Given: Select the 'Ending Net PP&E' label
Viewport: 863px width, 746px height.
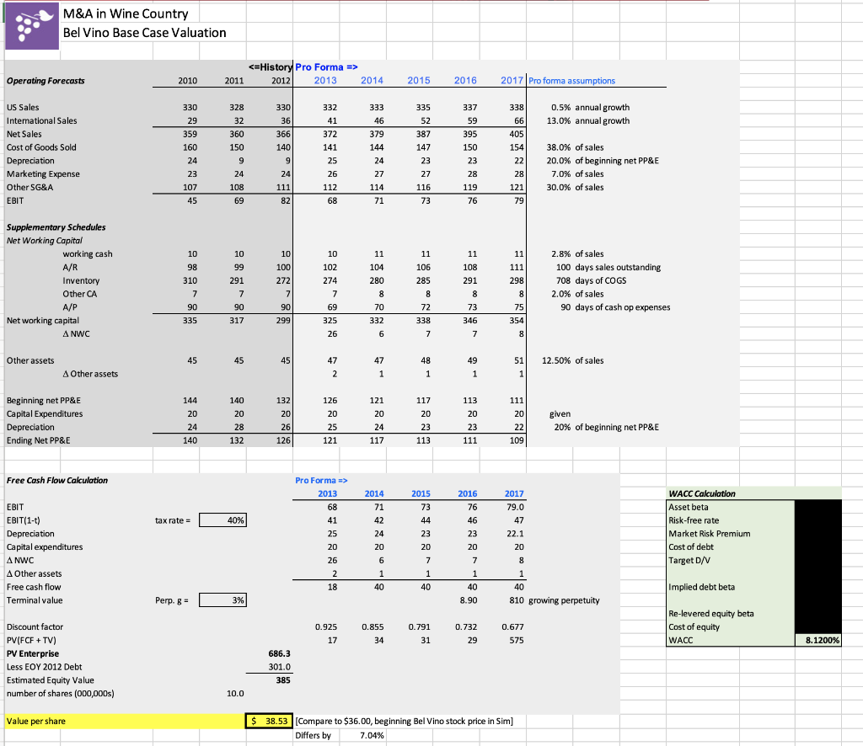Looking at the screenshot, I should pyautogui.click(x=39, y=440).
